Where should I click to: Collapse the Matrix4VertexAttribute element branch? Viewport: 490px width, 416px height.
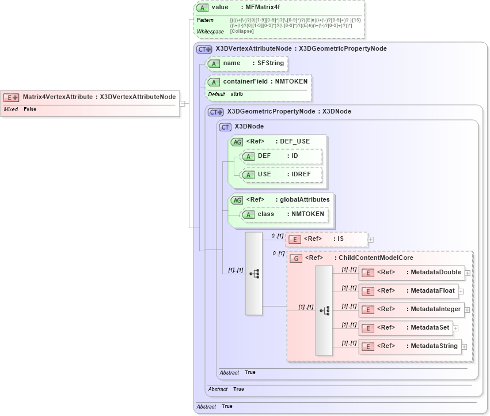pos(183,104)
